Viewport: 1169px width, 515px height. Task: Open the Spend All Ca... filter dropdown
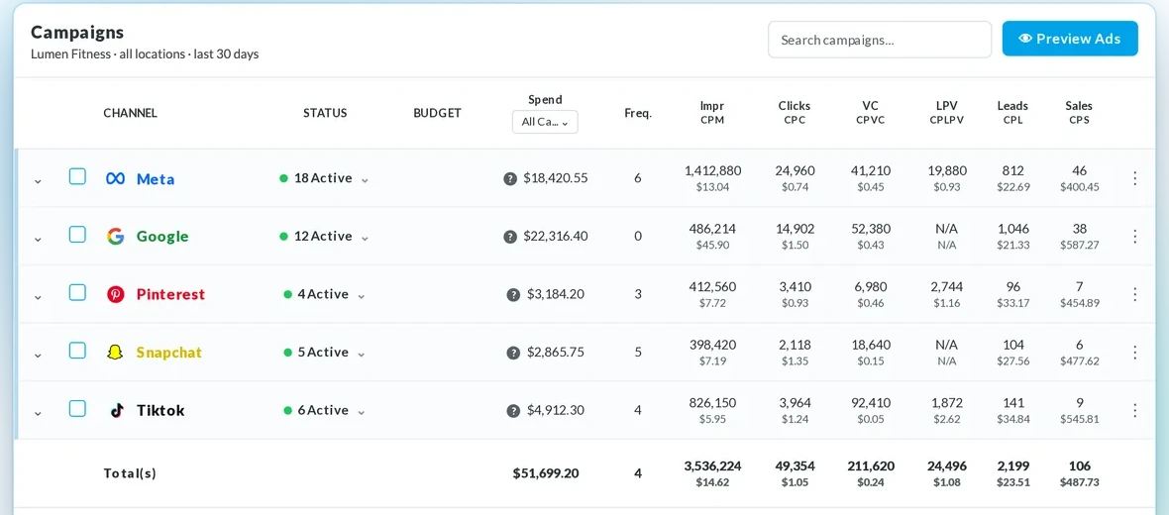(545, 122)
